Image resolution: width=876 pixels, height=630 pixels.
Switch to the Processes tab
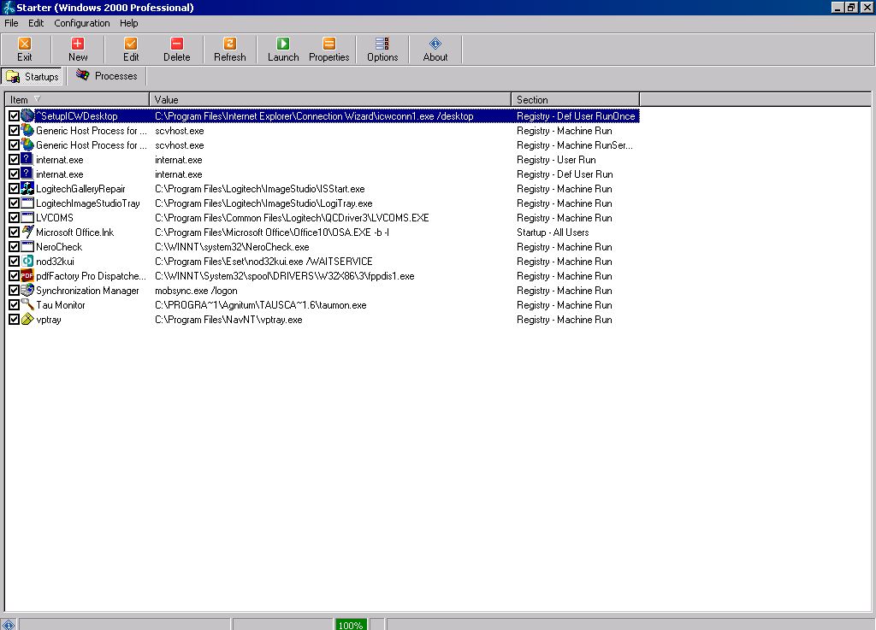coord(106,76)
